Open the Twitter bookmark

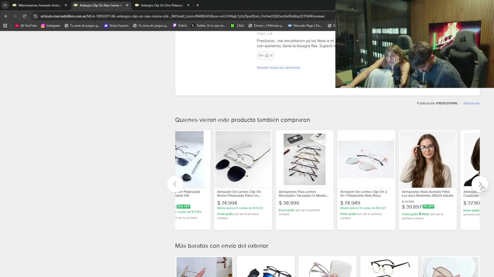tap(208, 26)
